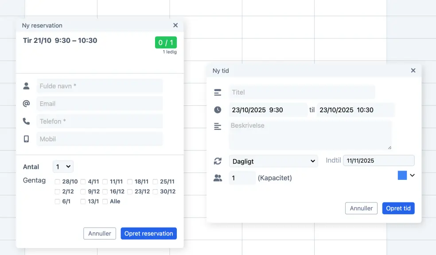The width and height of the screenshot is (436, 255).
Task: Select the blue color swatch
Action: click(x=402, y=175)
